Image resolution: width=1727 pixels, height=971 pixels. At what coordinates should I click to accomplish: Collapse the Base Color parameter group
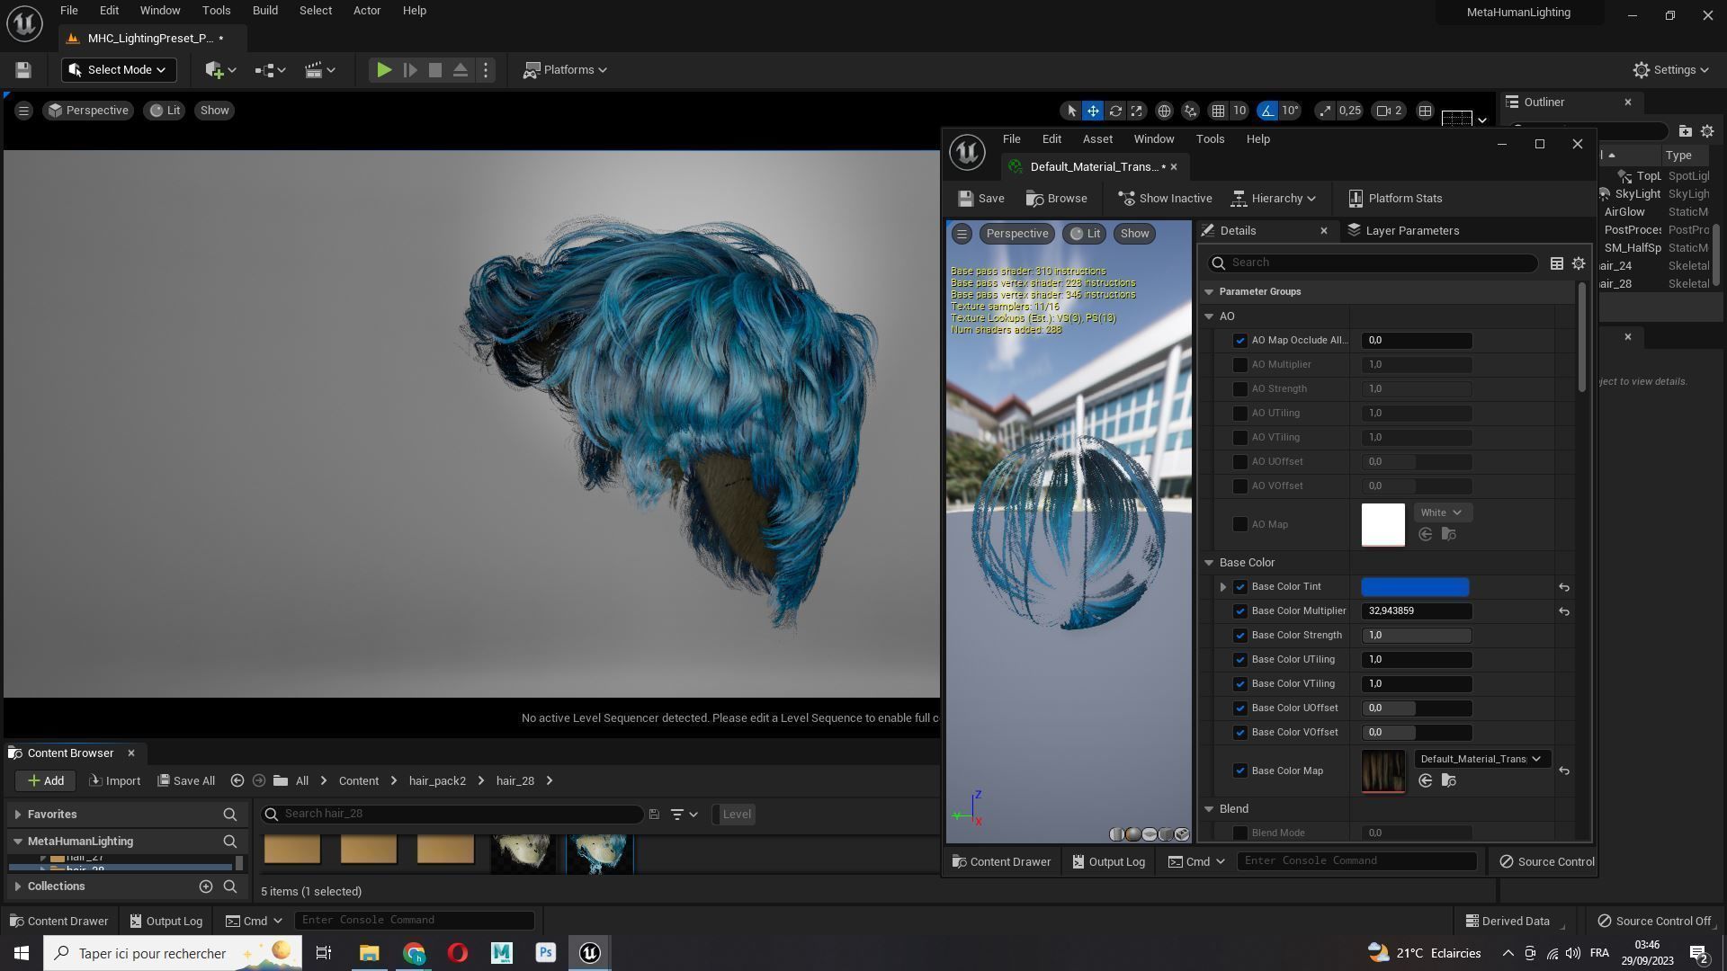pyautogui.click(x=1209, y=563)
